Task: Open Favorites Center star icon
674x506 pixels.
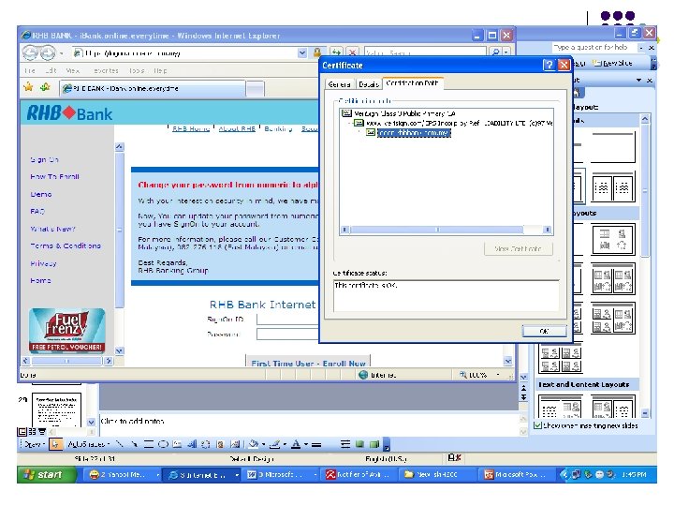Action: [x=28, y=87]
